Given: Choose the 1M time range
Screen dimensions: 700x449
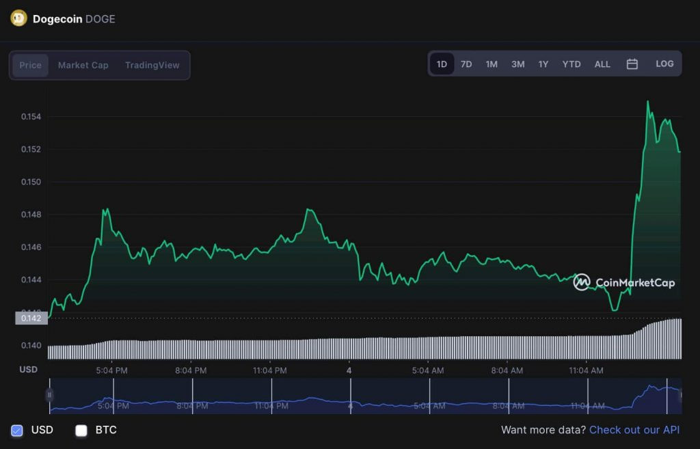Looking at the screenshot, I should point(492,64).
